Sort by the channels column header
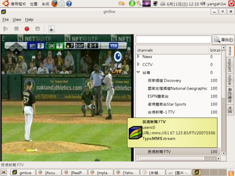This screenshot has width=235, height=176. [x=172, y=50]
